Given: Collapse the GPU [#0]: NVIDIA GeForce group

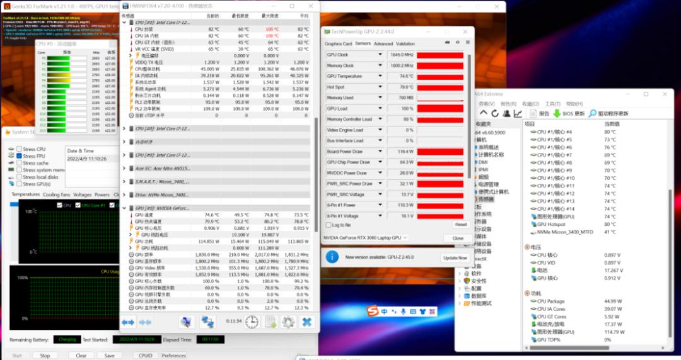Looking at the screenshot, I should point(124,208).
